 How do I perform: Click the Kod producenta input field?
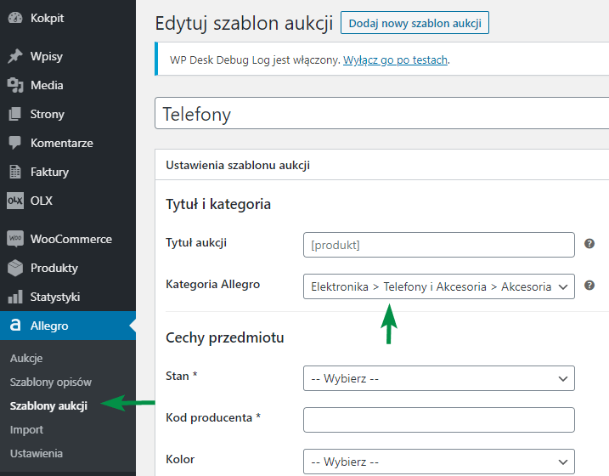(439, 420)
